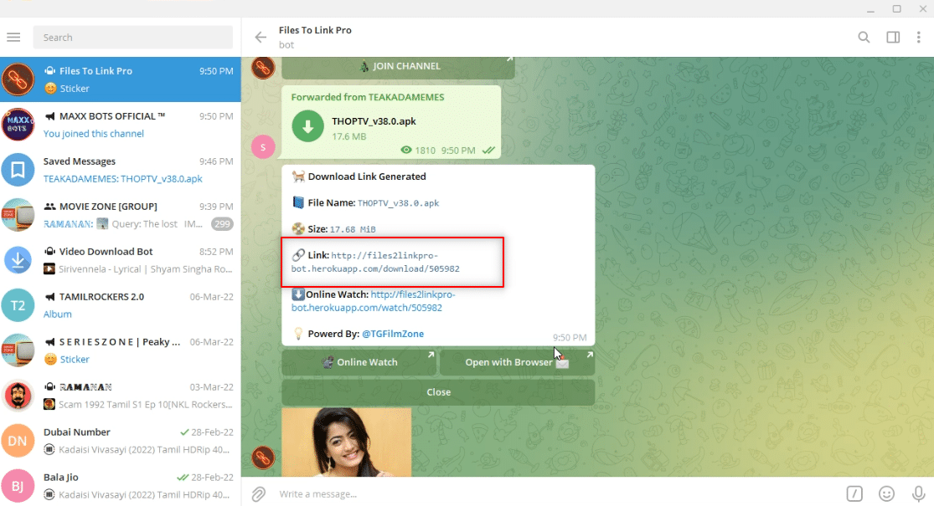The width and height of the screenshot is (934, 506).
Task: Click the Online Watch bot button
Action: 359,362
